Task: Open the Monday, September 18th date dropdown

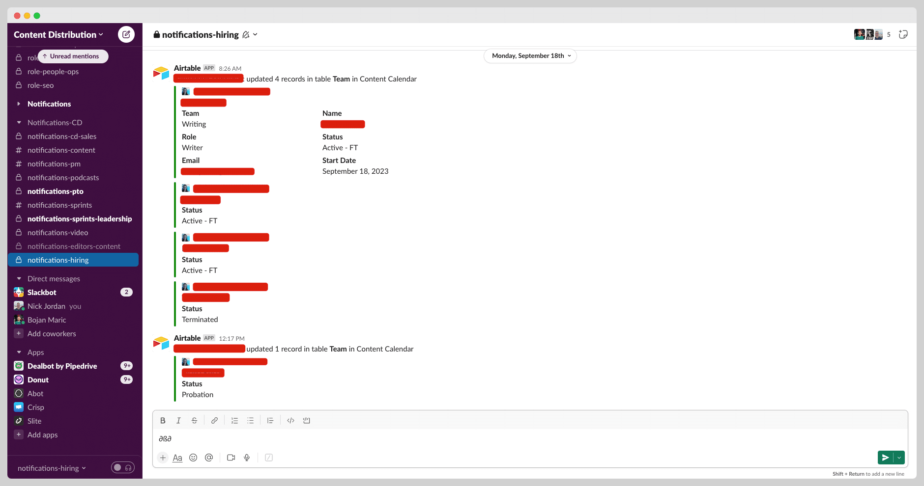Action: pyautogui.click(x=531, y=56)
